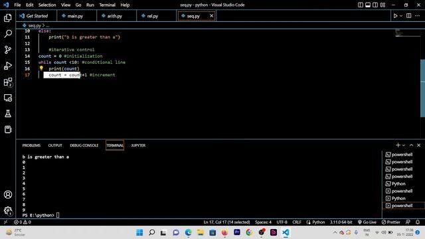The height and width of the screenshot is (239, 425).
Task: Open the Source Control view
Action: click(x=8, y=50)
